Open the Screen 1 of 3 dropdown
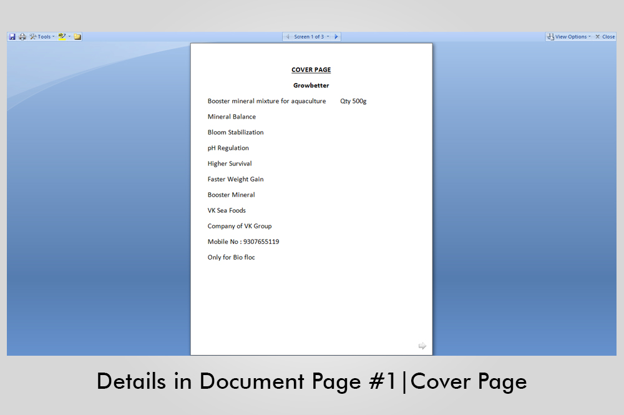 pyautogui.click(x=311, y=37)
